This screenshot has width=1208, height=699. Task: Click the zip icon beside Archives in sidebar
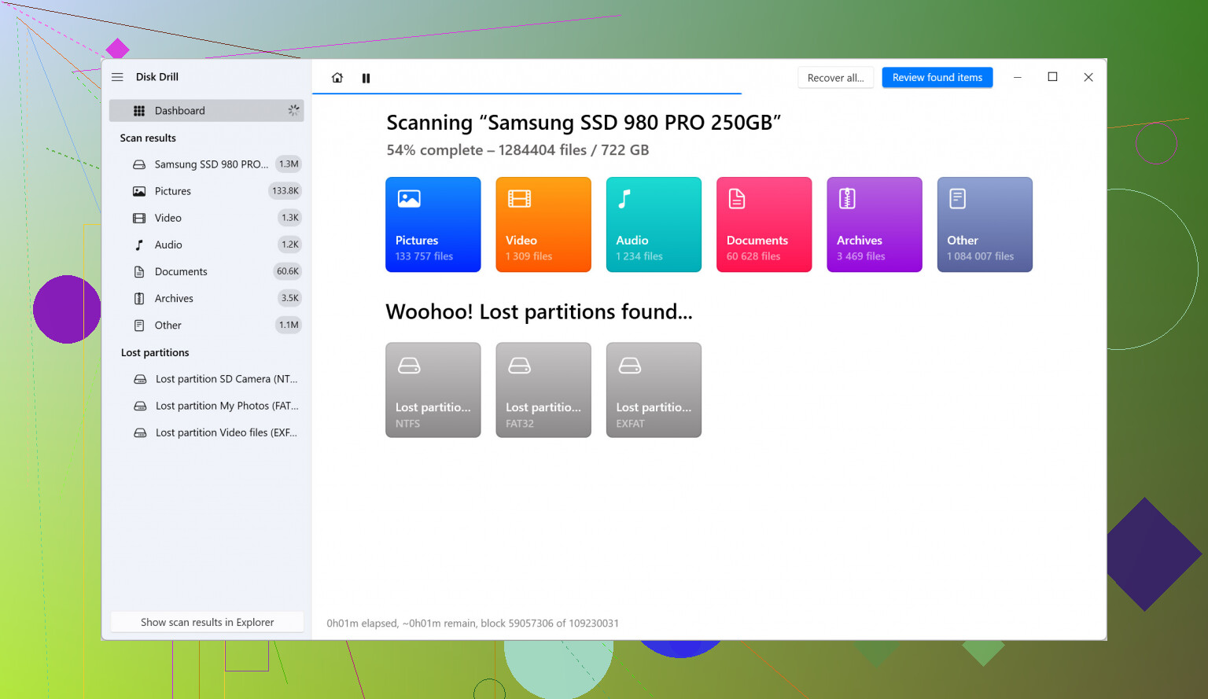(x=139, y=298)
